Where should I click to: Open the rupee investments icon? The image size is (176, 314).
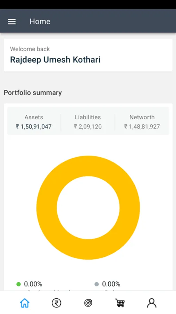[56, 303]
